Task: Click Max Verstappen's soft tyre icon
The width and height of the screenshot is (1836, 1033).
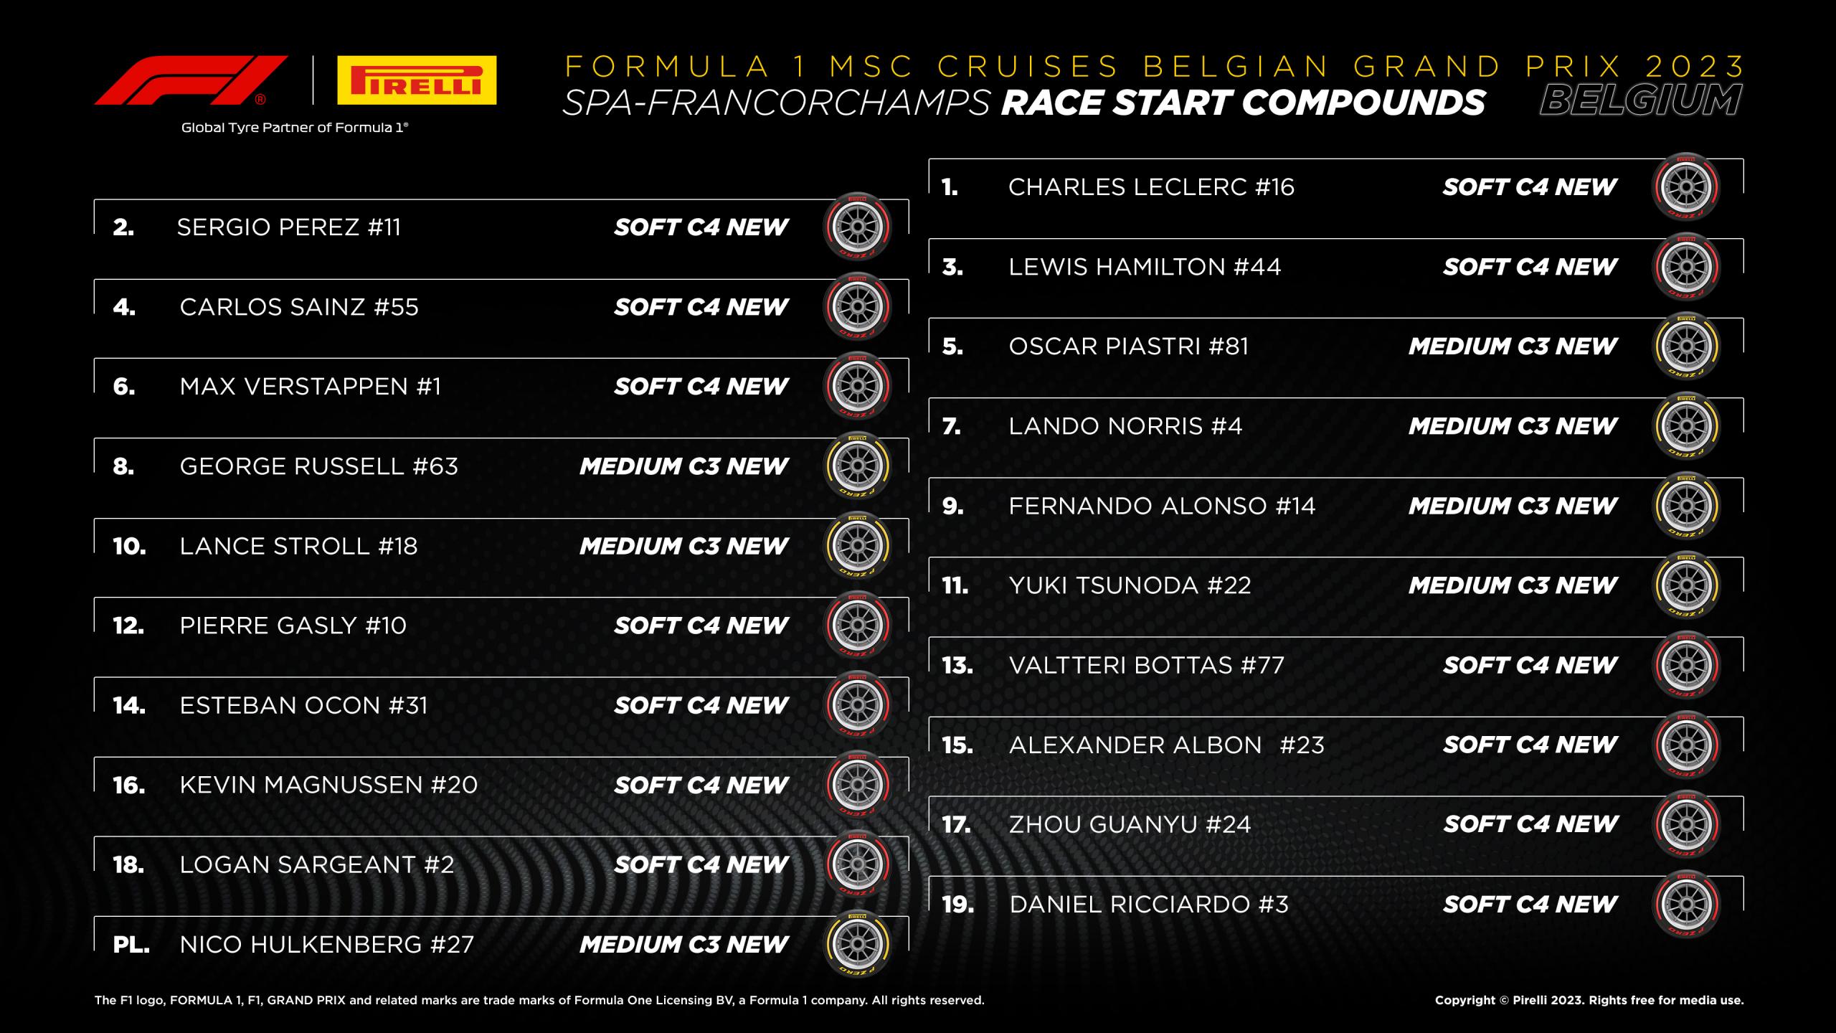Action: click(x=857, y=386)
